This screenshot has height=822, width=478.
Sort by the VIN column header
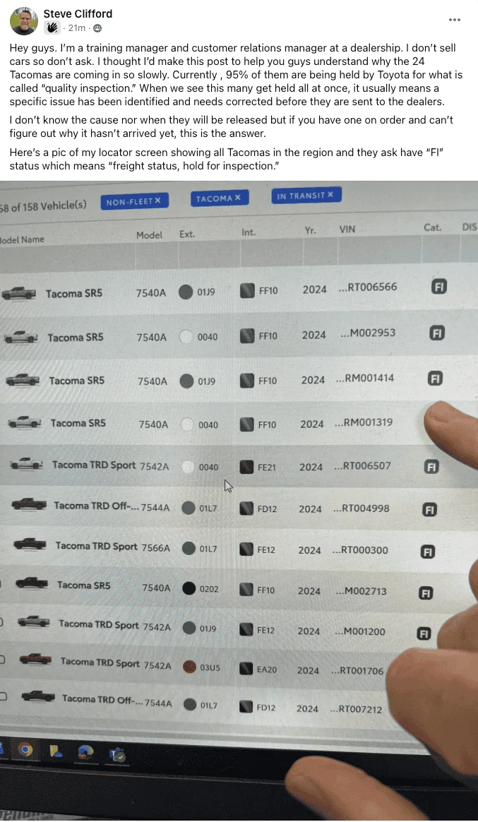[x=347, y=229]
